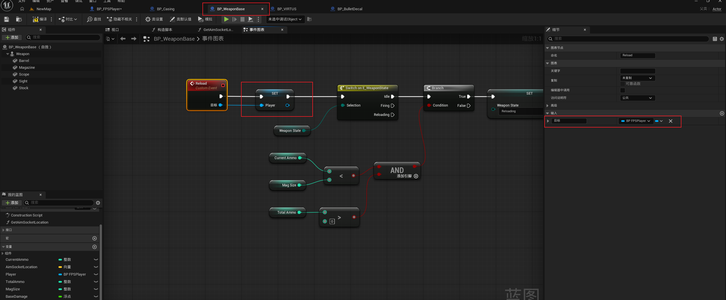Click the home icon beside NewMap tab
Screen dimensions: 726x300
pos(22,9)
